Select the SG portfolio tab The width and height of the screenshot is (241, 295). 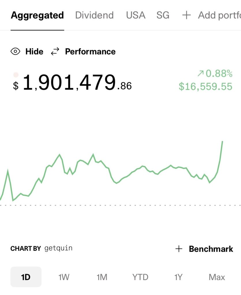coord(162,15)
